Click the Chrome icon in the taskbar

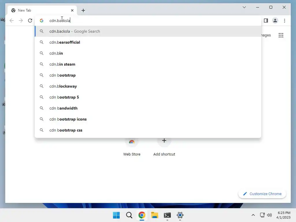pyautogui.click(x=142, y=215)
